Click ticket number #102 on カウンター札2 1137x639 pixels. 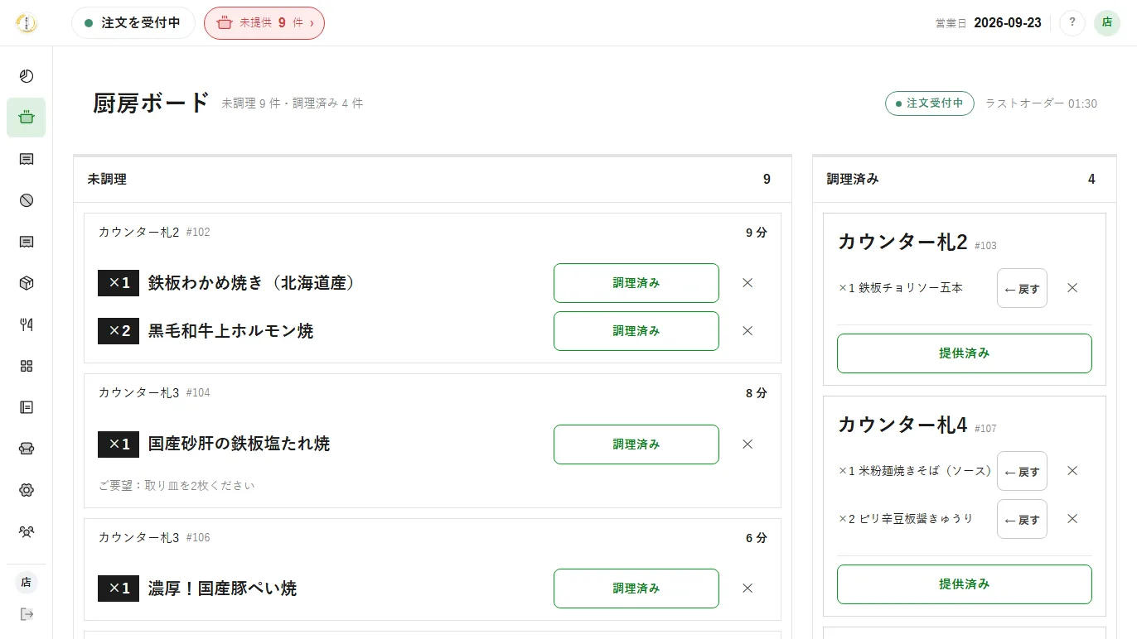click(198, 233)
